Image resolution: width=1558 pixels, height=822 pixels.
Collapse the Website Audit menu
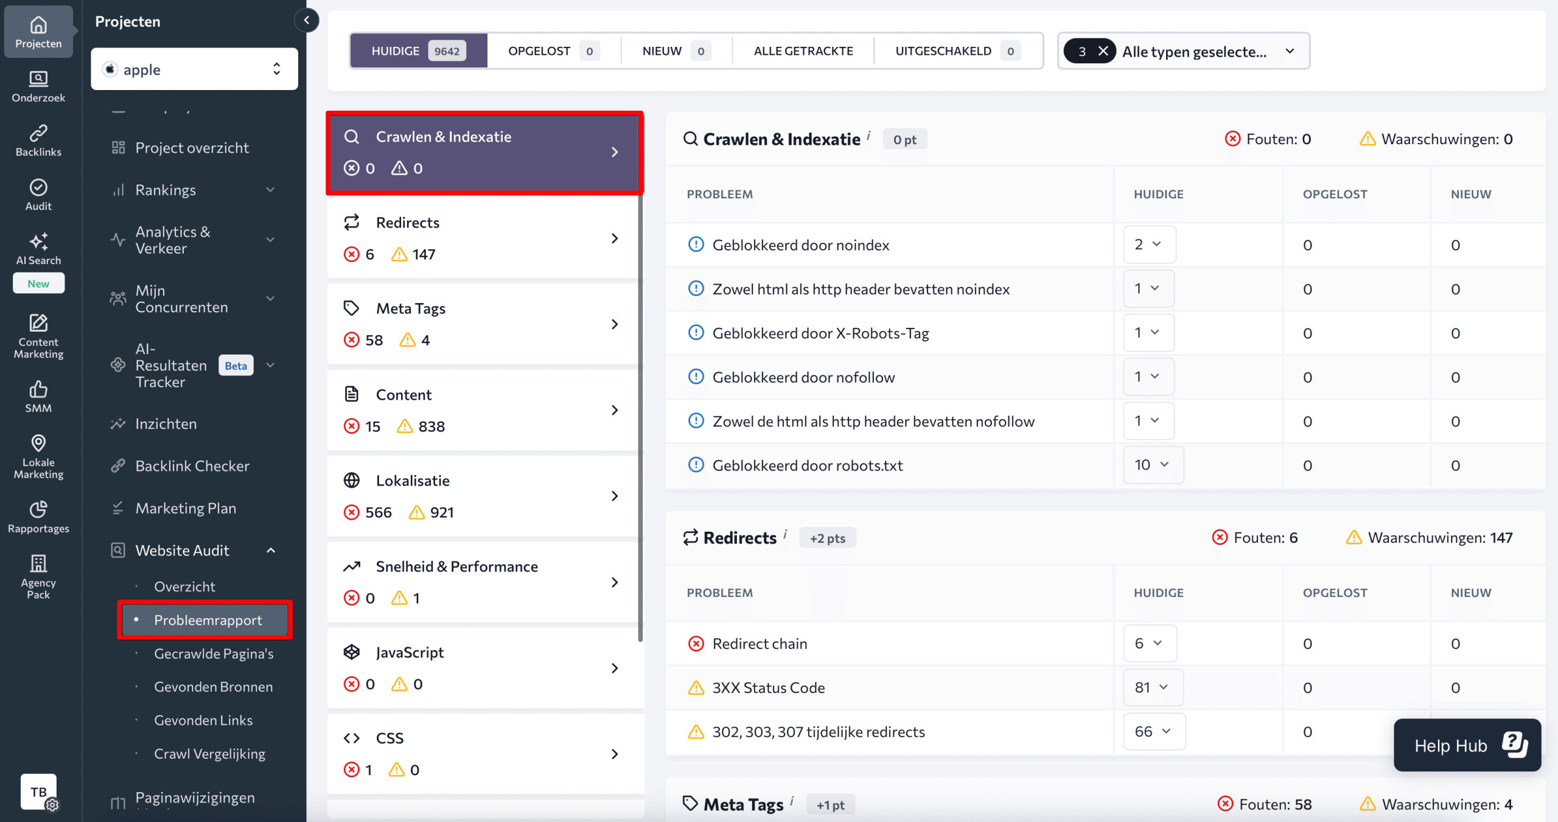click(x=271, y=551)
